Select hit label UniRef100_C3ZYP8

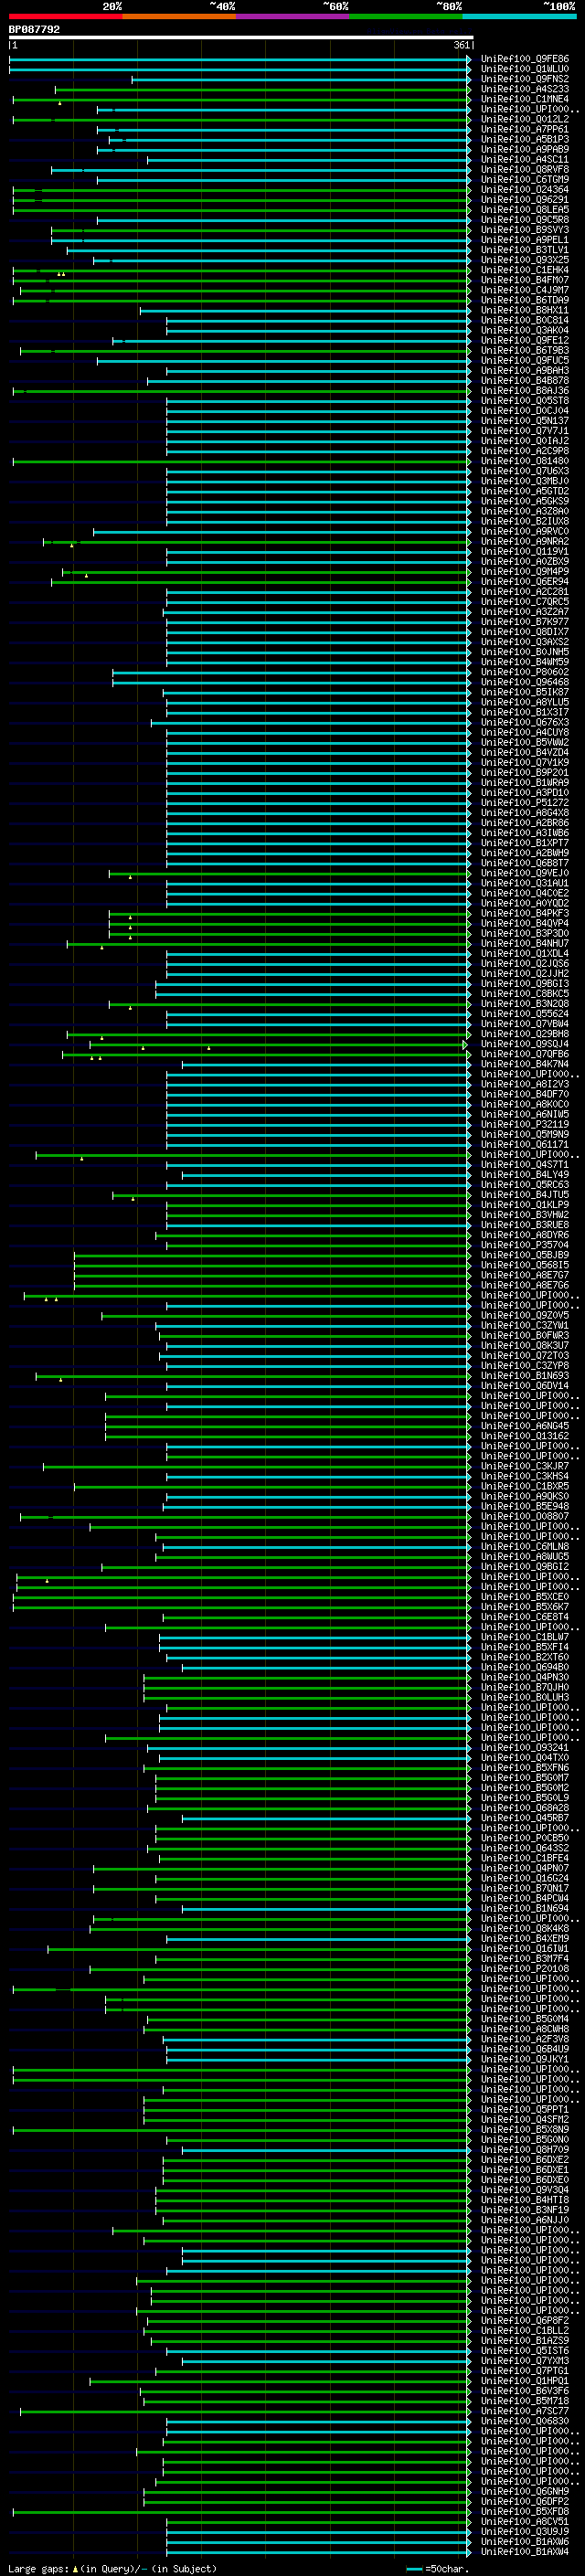(x=525, y=1365)
